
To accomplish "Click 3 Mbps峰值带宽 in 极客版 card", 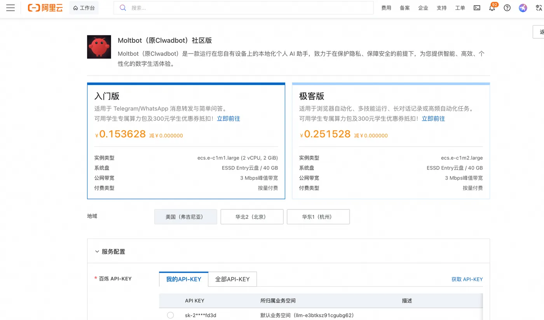I will click(x=464, y=178).
